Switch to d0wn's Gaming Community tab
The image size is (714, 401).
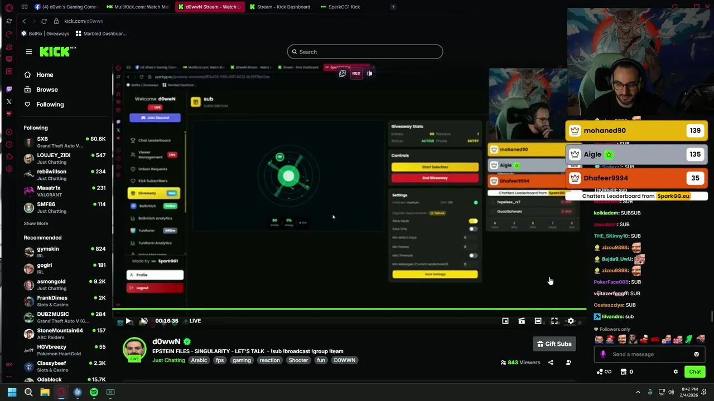coord(66,7)
